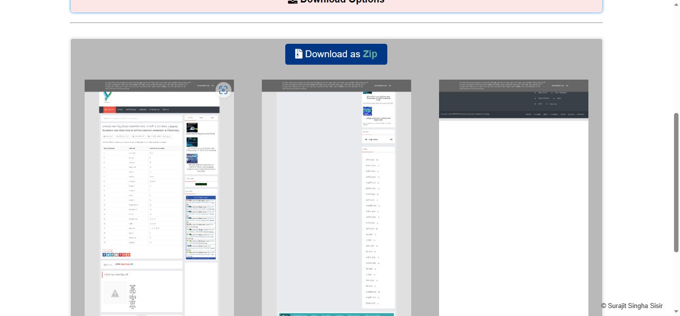
Task: Click the facebook link in the dark footer bar
Action: (x=537, y=114)
